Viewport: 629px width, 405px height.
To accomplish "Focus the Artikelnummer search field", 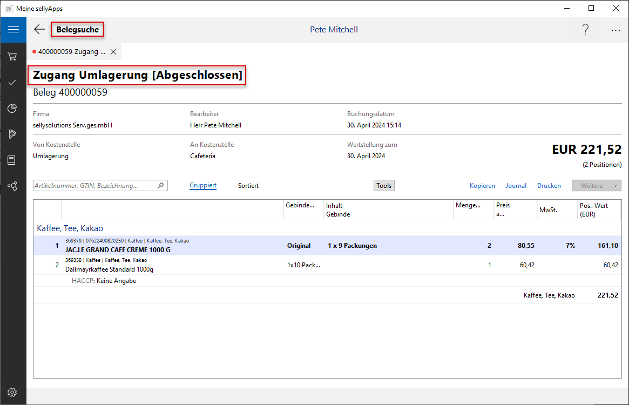I will point(94,186).
